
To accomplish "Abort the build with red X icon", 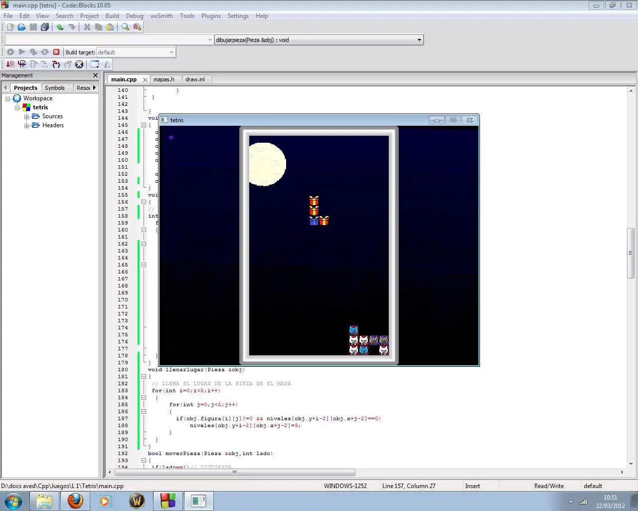I will pos(56,52).
